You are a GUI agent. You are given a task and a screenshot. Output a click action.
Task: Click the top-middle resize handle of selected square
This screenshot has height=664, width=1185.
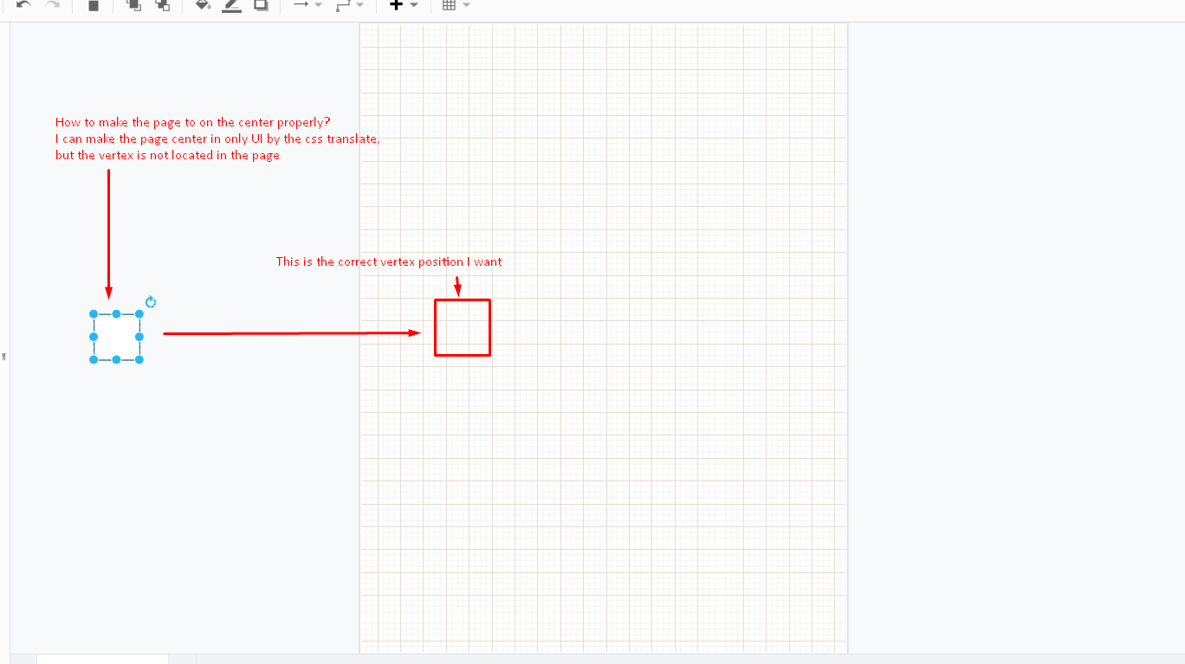click(115, 313)
